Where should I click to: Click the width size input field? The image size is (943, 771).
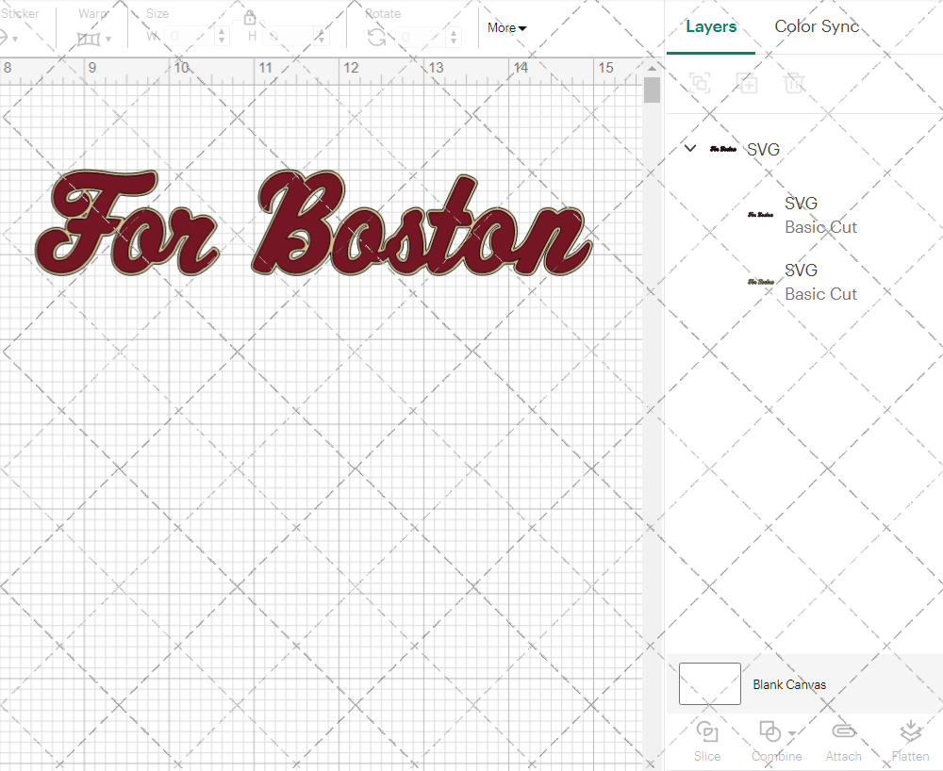[x=189, y=36]
